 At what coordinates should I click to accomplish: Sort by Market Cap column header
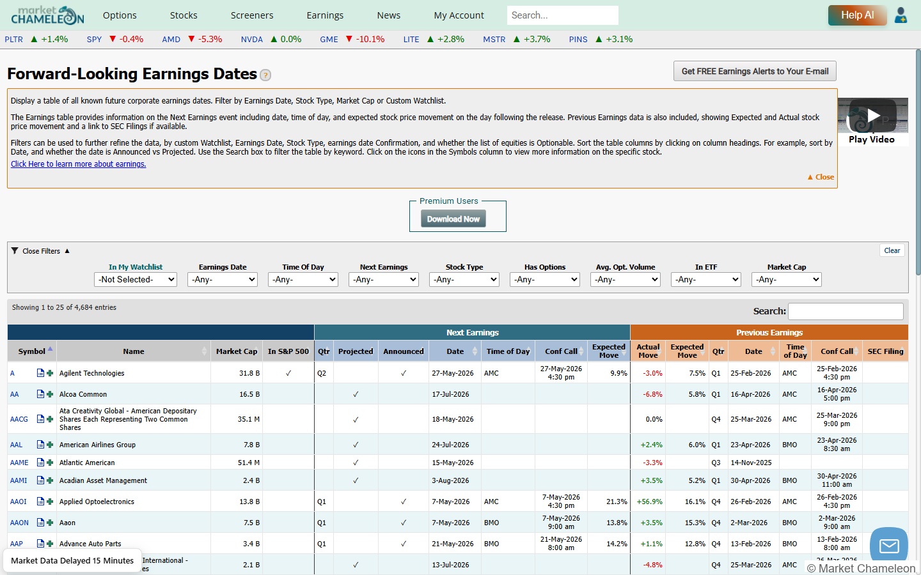pos(237,351)
